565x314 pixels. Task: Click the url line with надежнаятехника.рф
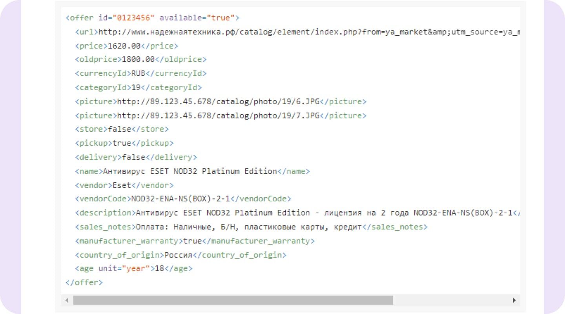click(x=298, y=32)
